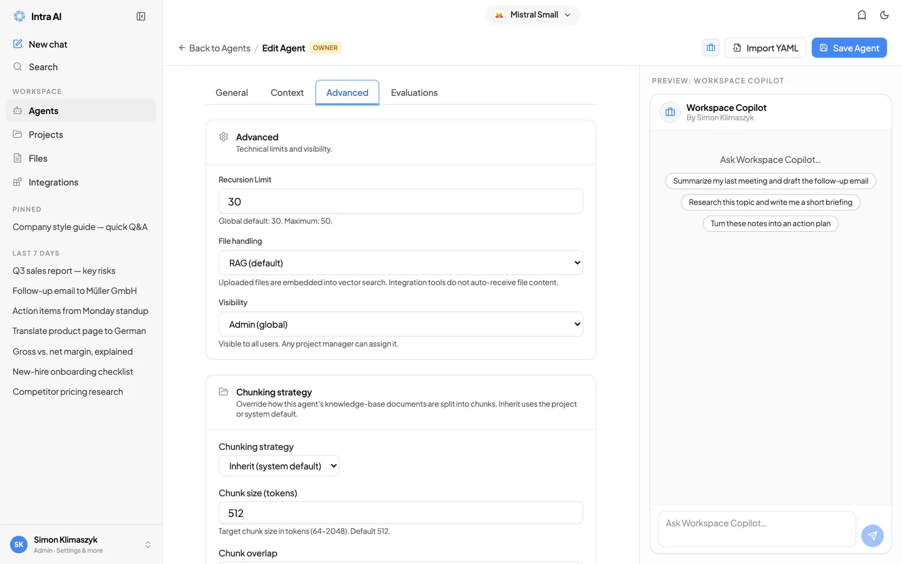Choose 'Turn these notes into an action plan'
This screenshot has height=564, width=902.
point(770,223)
